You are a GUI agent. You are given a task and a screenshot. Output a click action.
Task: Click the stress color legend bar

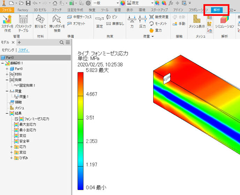coord(80,131)
